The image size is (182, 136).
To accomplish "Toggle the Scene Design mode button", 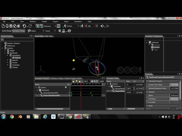I will [x=7, y=31].
